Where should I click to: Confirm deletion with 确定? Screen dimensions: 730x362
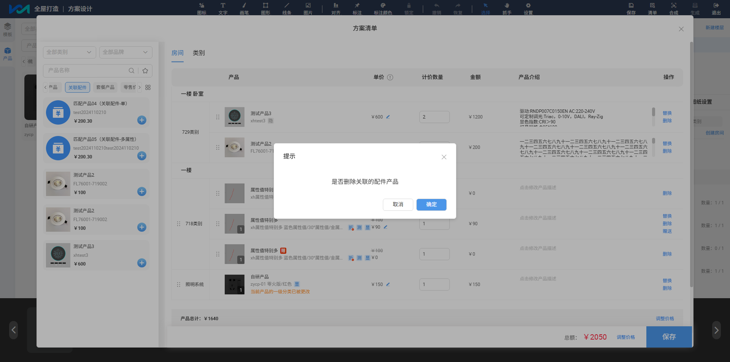point(432,204)
